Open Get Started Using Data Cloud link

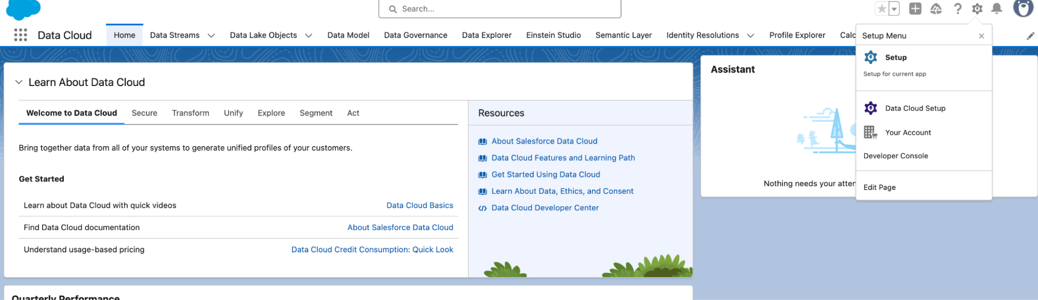tap(546, 175)
